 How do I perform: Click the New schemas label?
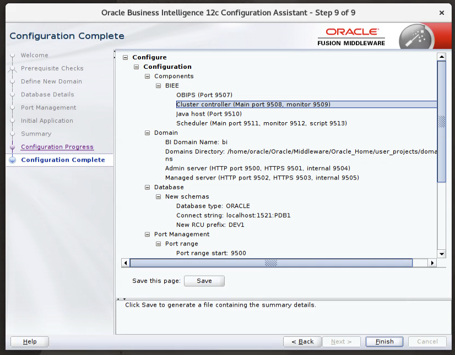[x=187, y=196]
